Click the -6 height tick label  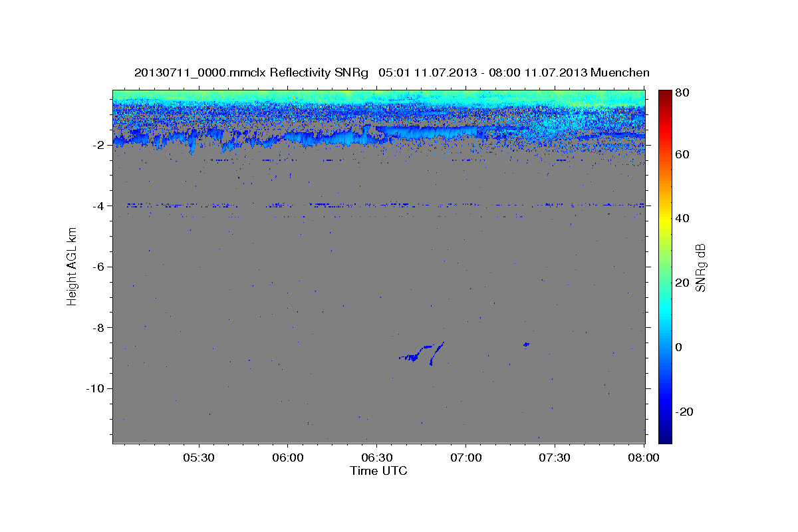(100, 267)
